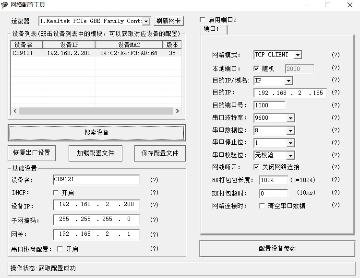The width and height of the screenshot is (360, 278).
Task: Click help (?) next to 设备IP field
Action: point(154,205)
